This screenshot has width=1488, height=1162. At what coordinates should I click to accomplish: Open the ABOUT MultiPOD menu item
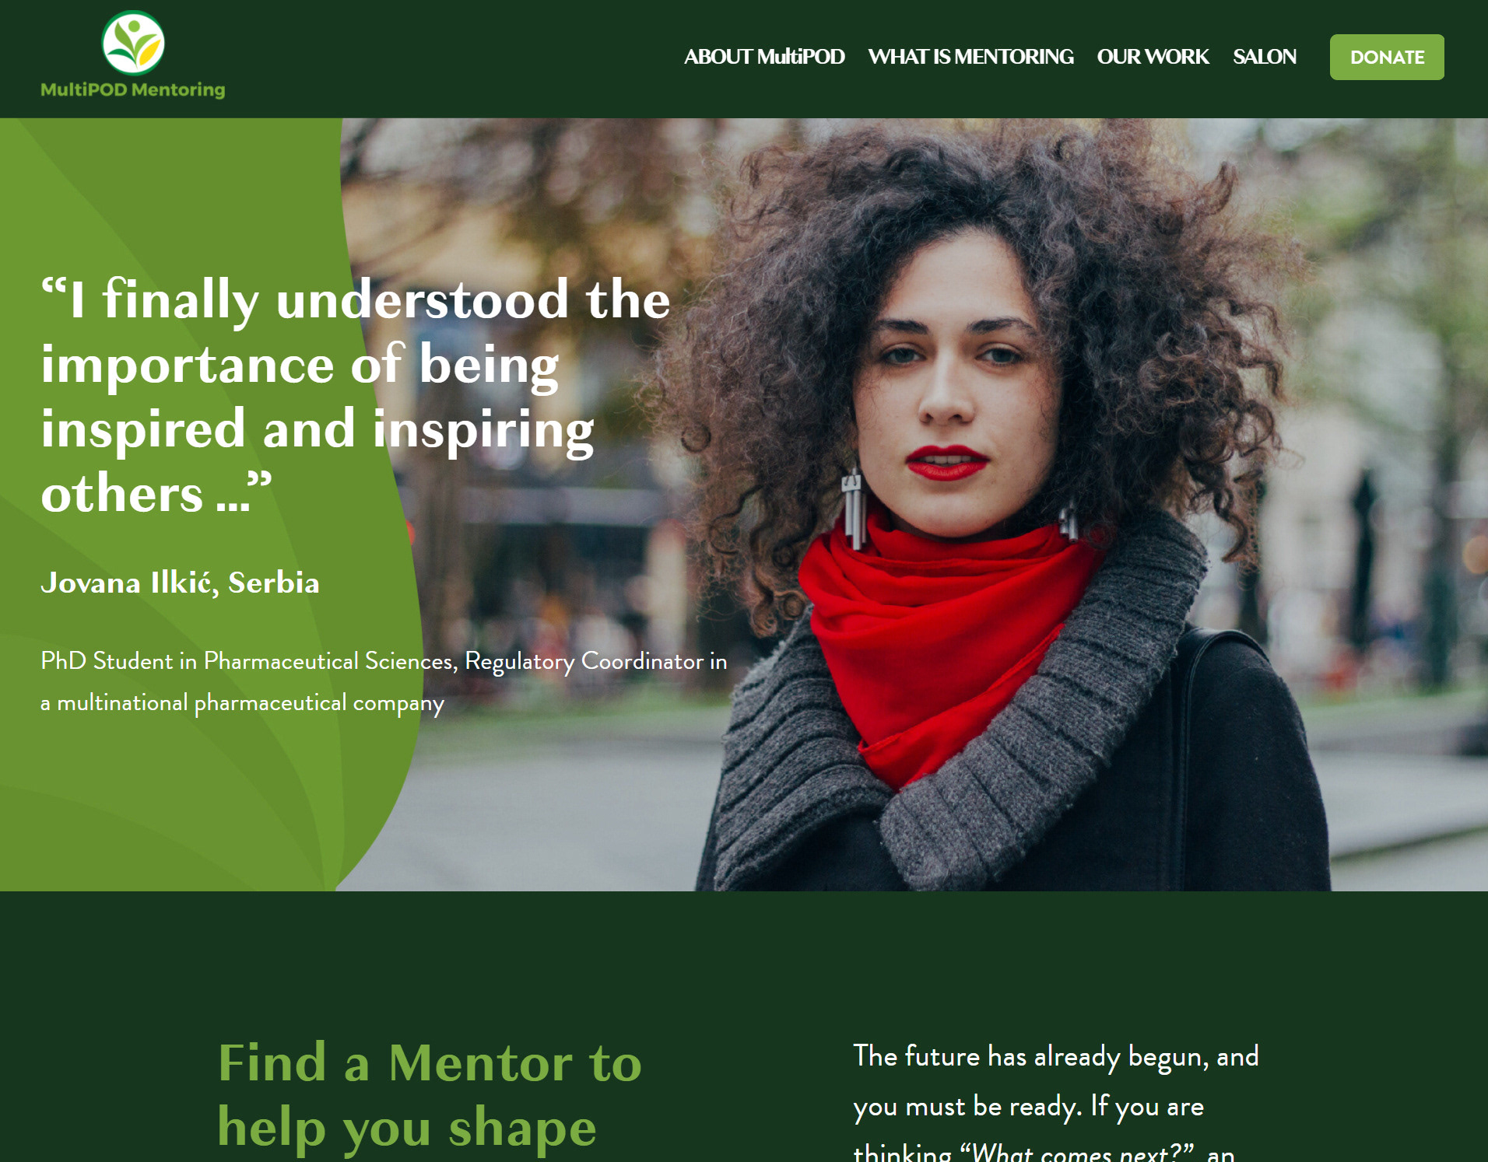click(x=764, y=57)
